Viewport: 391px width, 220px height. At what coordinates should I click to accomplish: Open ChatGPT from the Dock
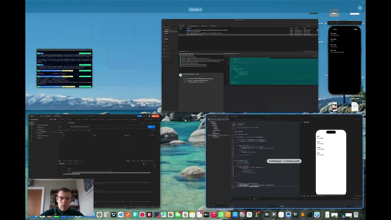[x=99, y=215]
